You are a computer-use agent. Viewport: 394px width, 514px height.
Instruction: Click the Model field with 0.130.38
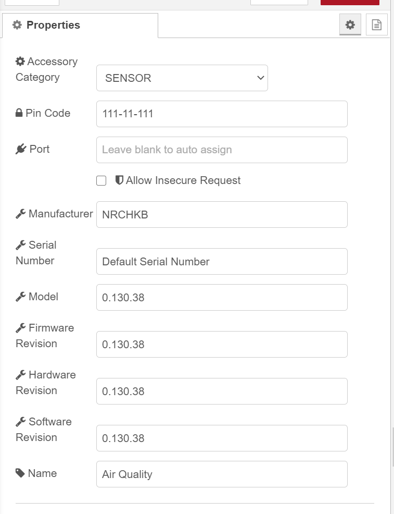[x=222, y=297]
